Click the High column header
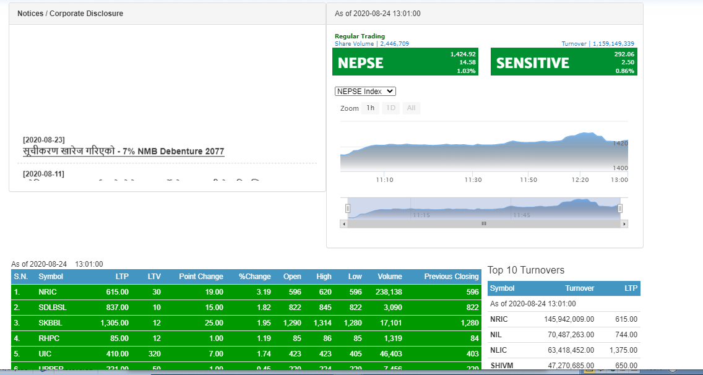 (x=324, y=277)
